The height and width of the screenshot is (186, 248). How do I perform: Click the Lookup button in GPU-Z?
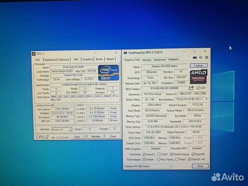199,65
